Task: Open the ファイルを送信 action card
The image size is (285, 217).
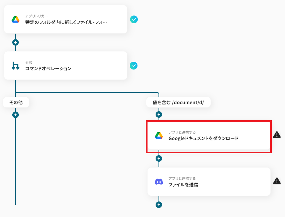Action: tap(208, 185)
